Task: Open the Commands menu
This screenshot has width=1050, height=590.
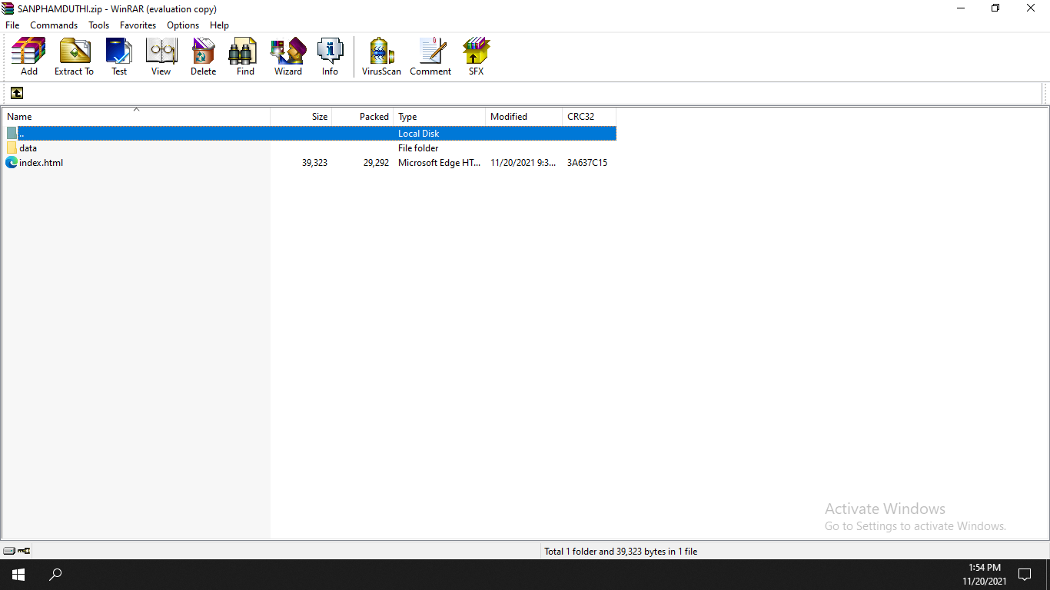Action: point(54,25)
